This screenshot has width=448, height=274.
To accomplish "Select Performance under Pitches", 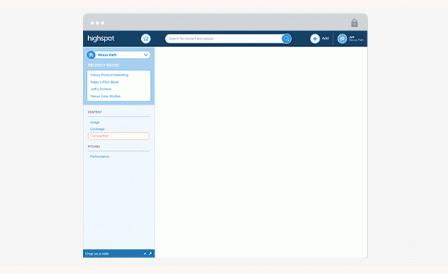I will [100, 157].
